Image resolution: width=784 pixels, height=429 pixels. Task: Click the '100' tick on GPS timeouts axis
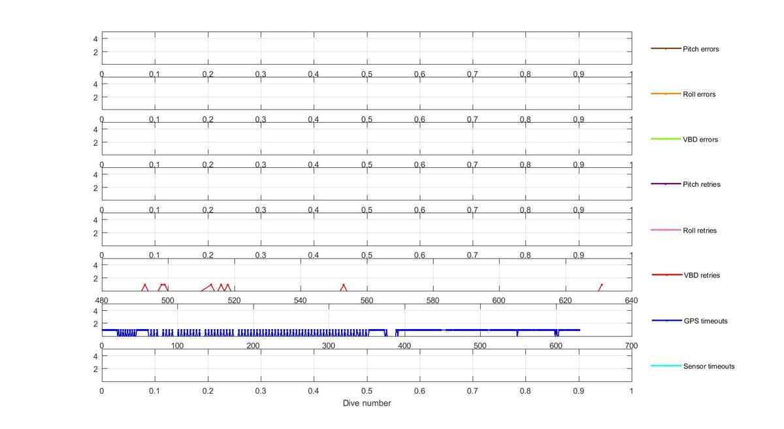[177, 345]
